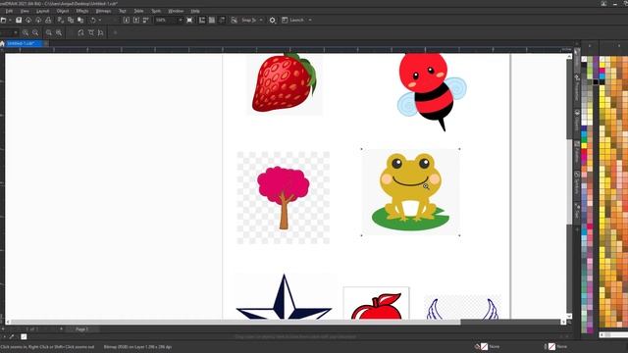Click the Full-screen preview icon

pos(189,20)
